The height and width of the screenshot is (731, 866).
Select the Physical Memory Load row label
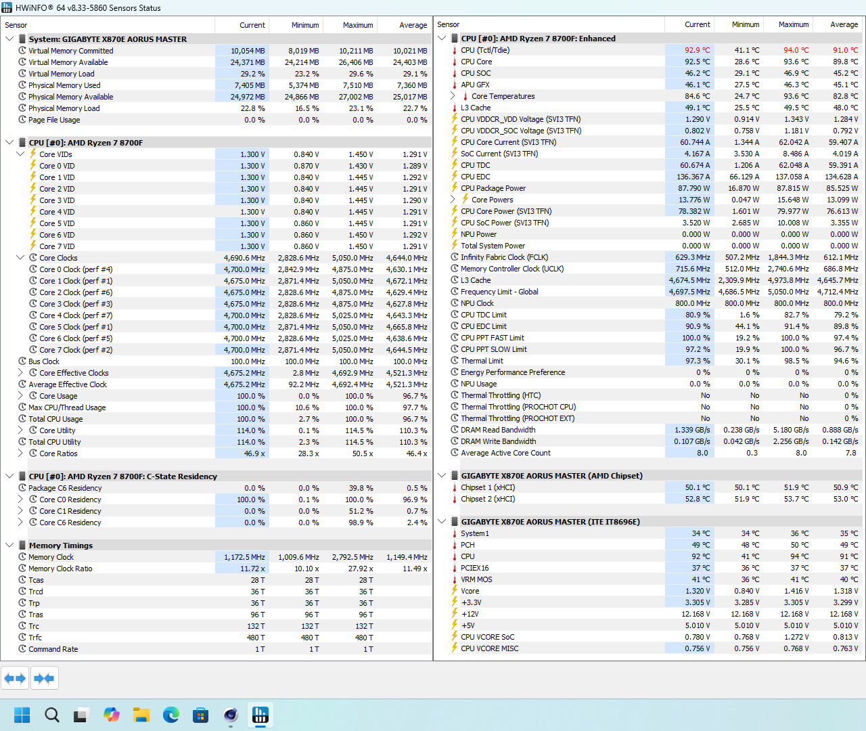[64, 108]
